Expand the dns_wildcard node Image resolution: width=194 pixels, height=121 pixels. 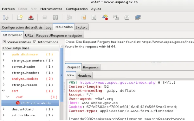pos(3,109)
